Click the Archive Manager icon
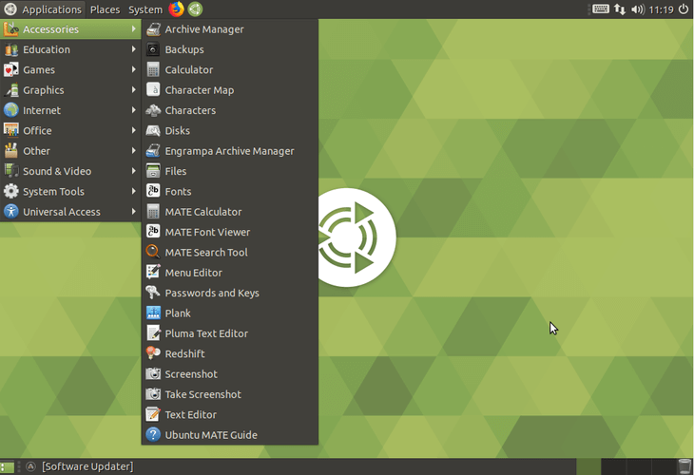The height and width of the screenshot is (475, 694). [x=153, y=29]
